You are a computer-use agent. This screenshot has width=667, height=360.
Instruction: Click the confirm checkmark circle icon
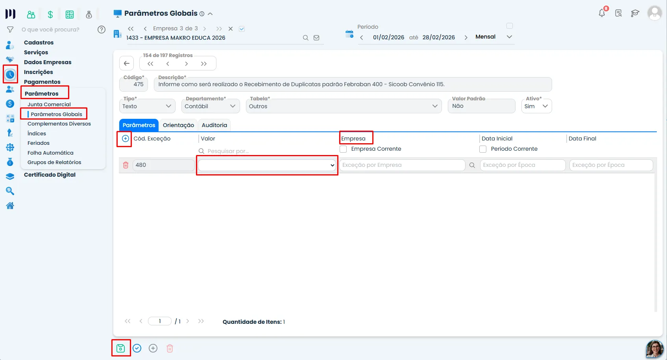point(137,348)
